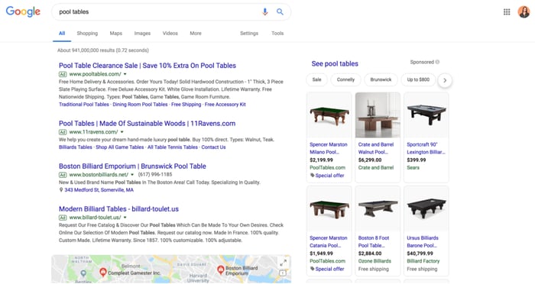The height and width of the screenshot is (284, 535).
Task: Open Shop All Game Tables sitelink
Action: (x=120, y=147)
